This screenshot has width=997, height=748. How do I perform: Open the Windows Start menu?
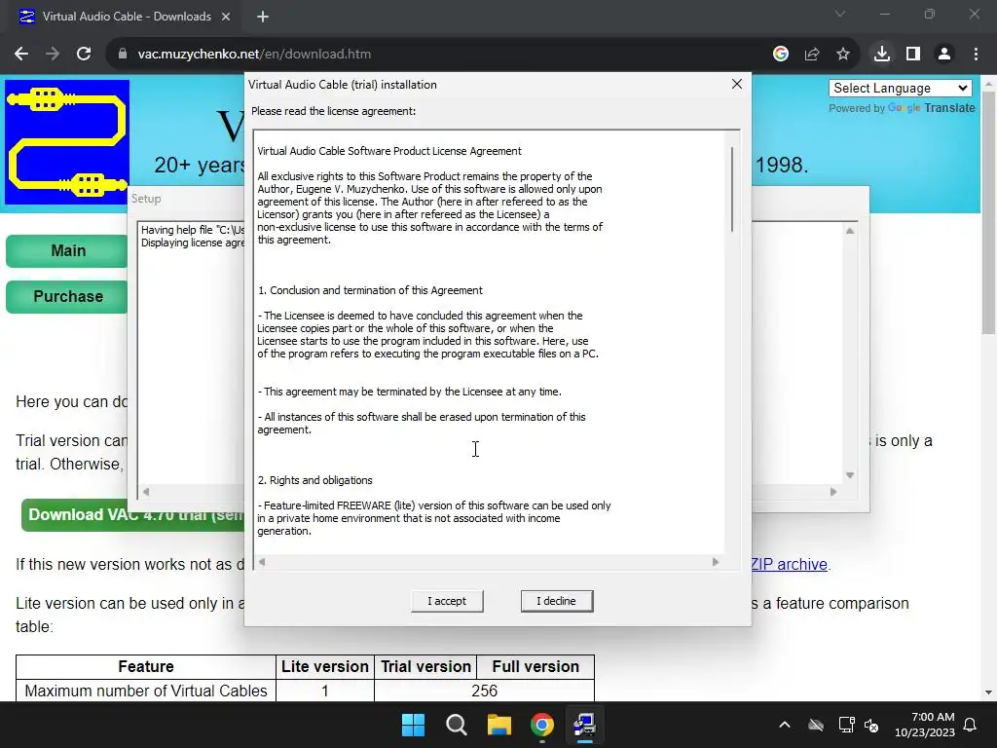413,725
